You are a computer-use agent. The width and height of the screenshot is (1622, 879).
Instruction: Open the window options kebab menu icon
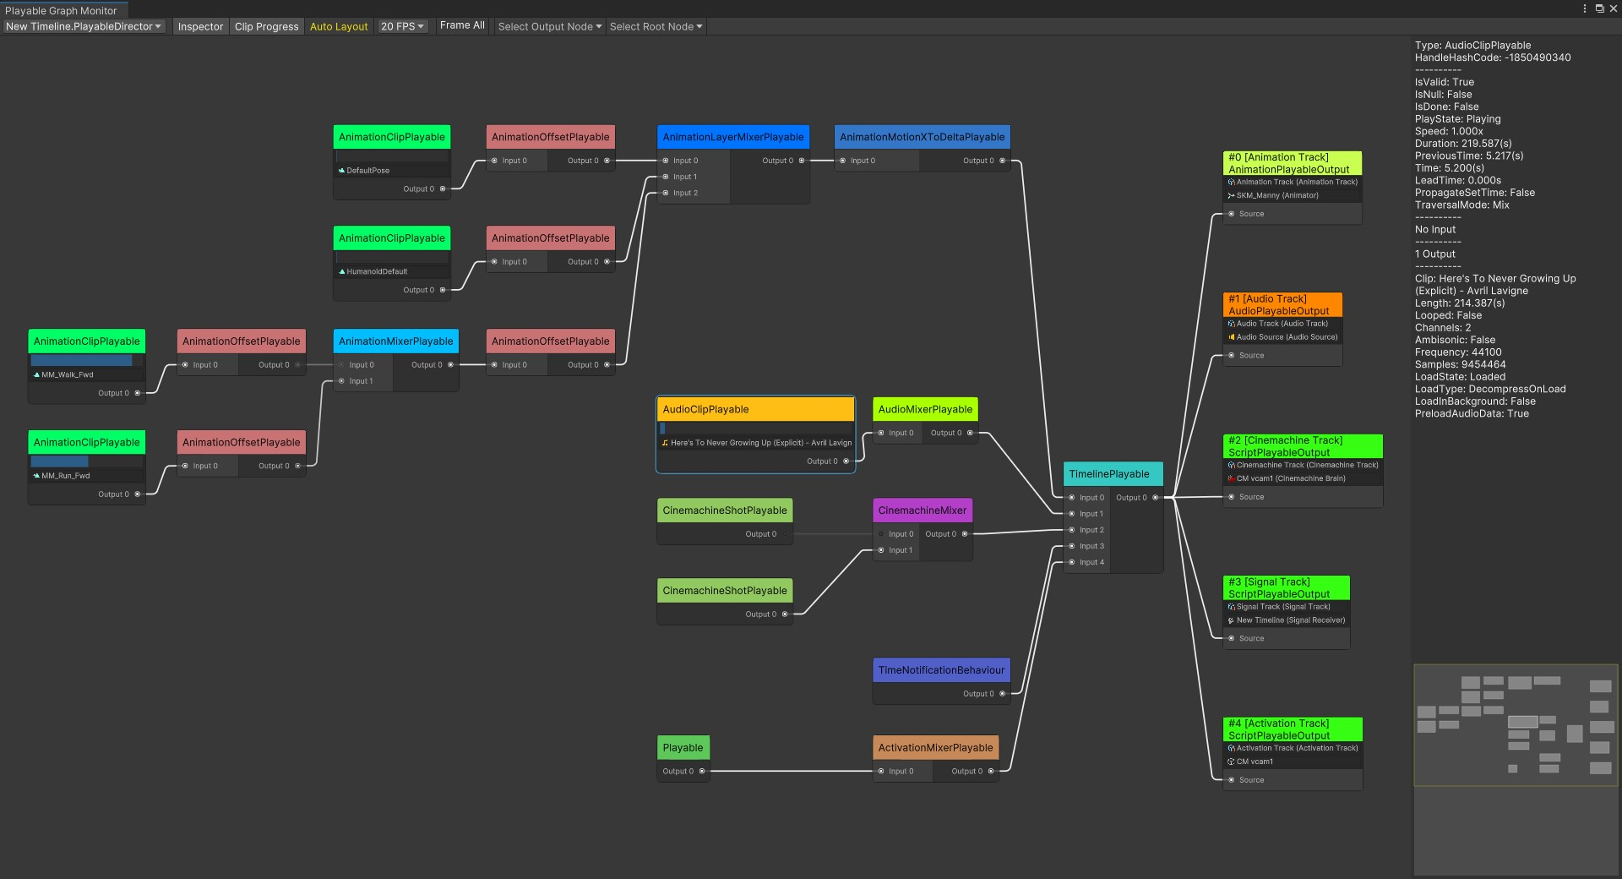click(1584, 8)
